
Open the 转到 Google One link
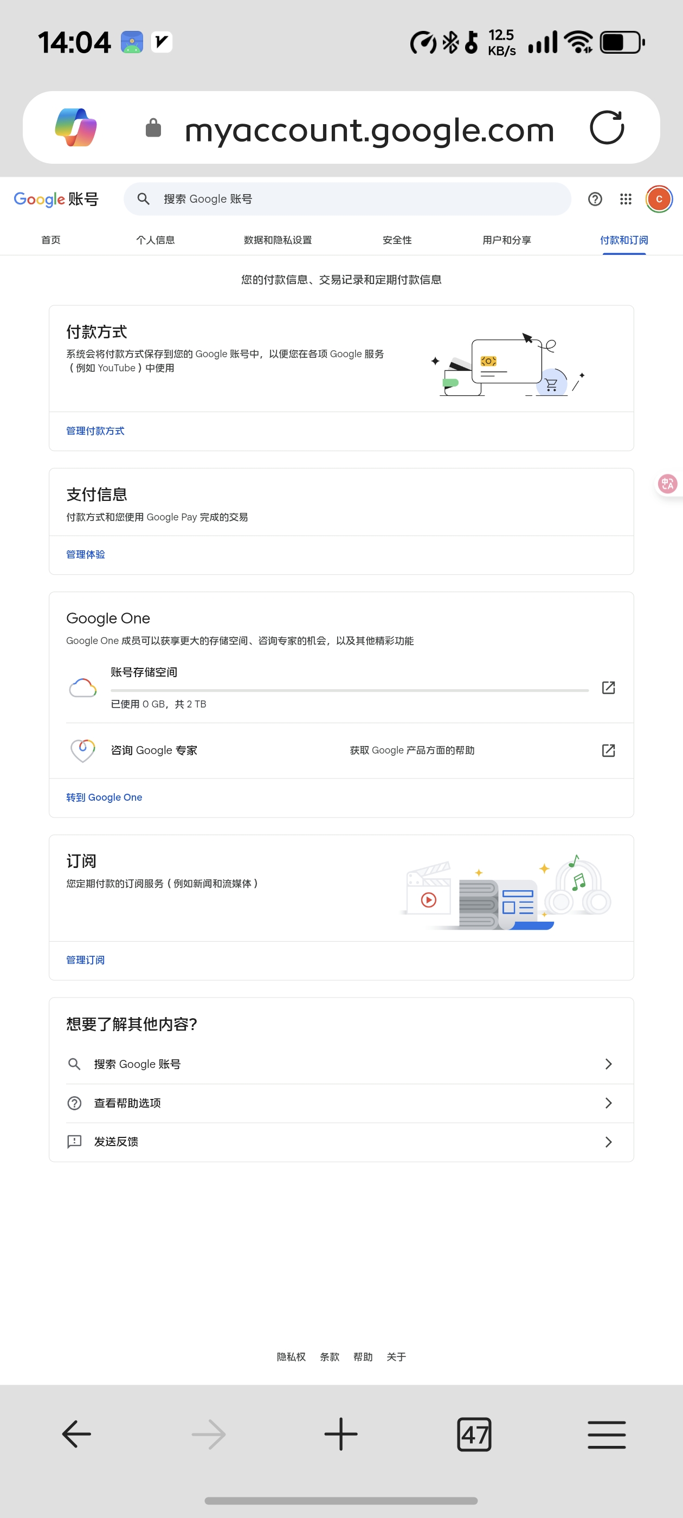[x=104, y=797]
